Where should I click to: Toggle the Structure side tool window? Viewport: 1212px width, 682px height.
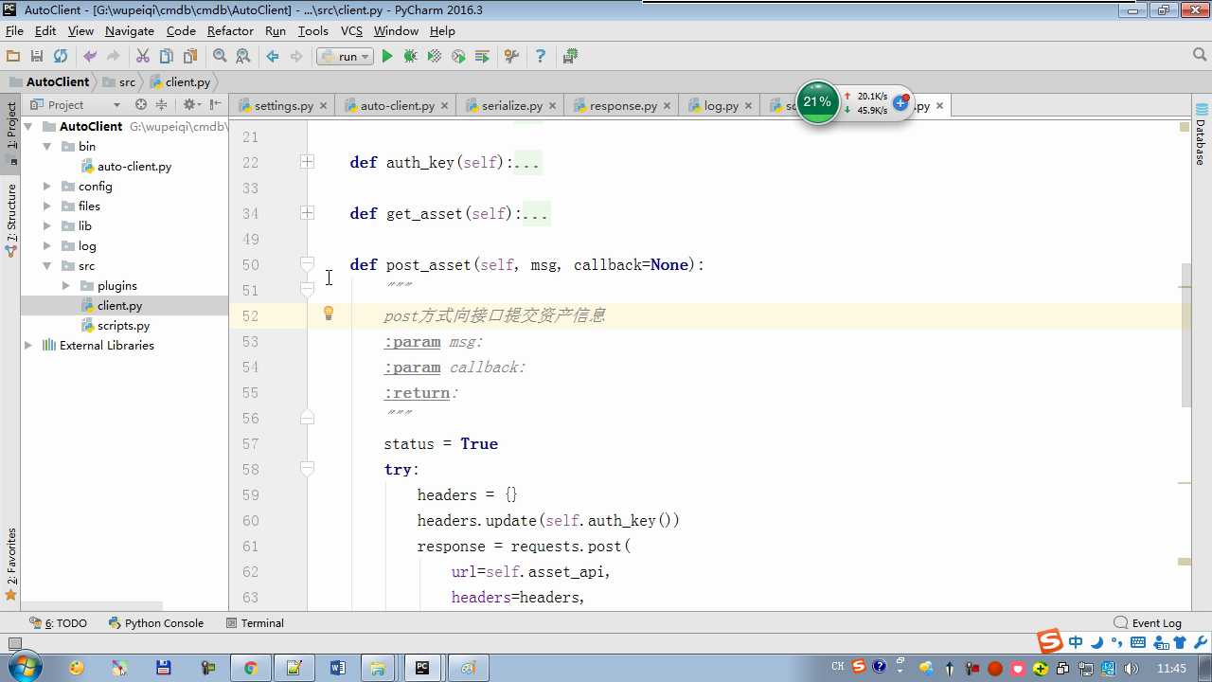[11, 220]
